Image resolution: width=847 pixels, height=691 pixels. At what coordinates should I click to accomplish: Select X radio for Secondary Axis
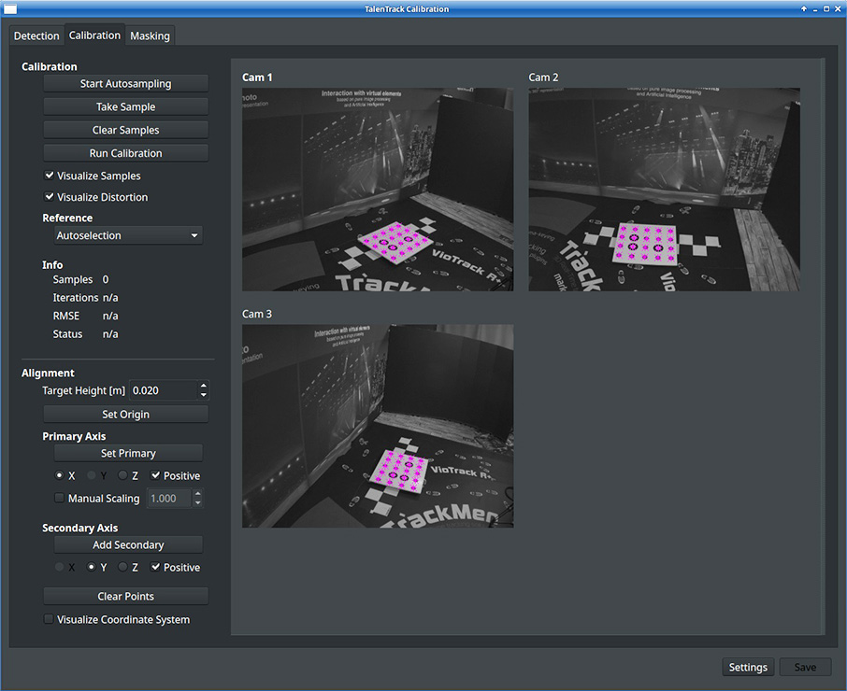coord(60,568)
